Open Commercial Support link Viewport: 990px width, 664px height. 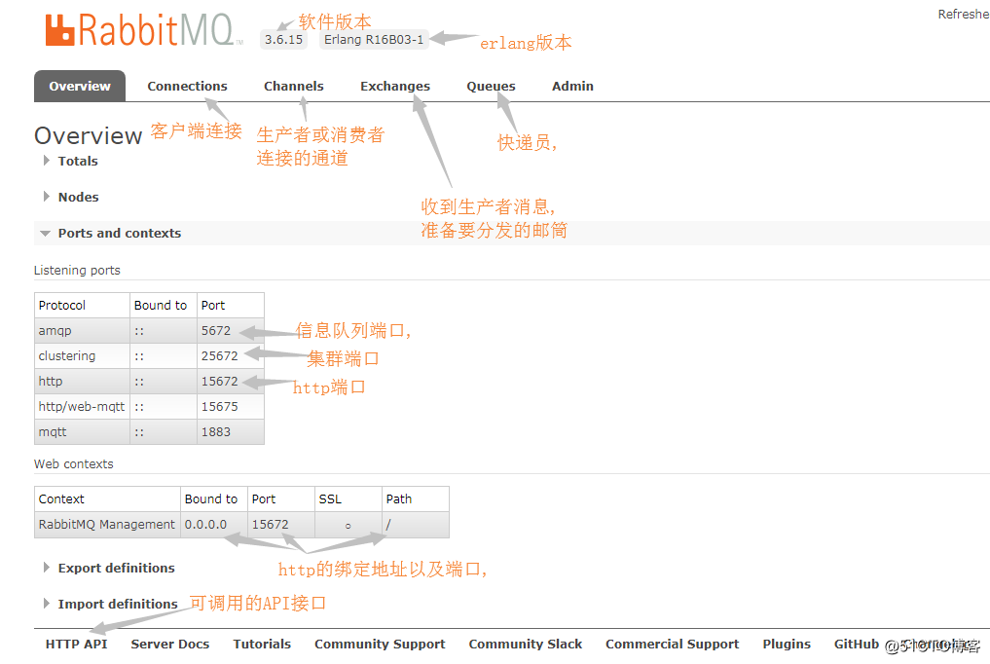point(672,645)
